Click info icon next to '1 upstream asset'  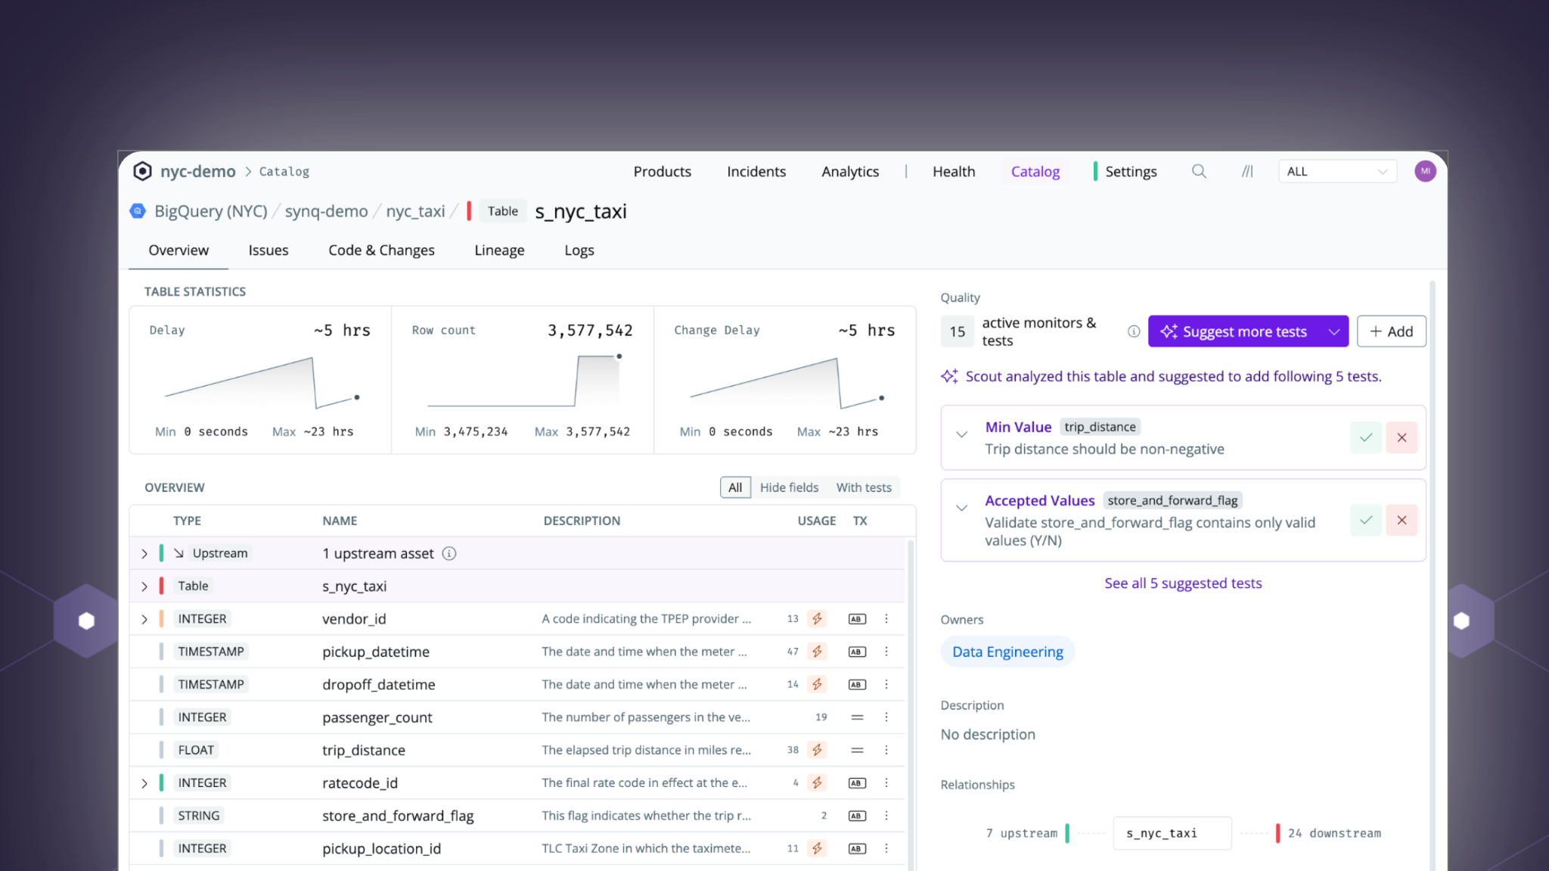coord(449,554)
